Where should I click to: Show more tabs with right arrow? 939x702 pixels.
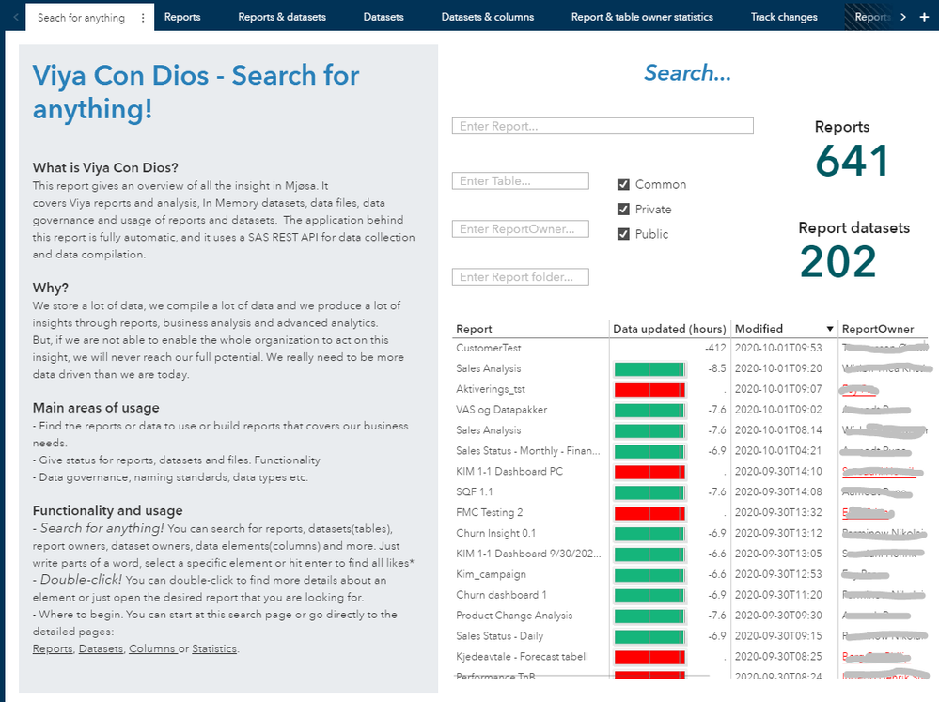click(x=903, y=17)
